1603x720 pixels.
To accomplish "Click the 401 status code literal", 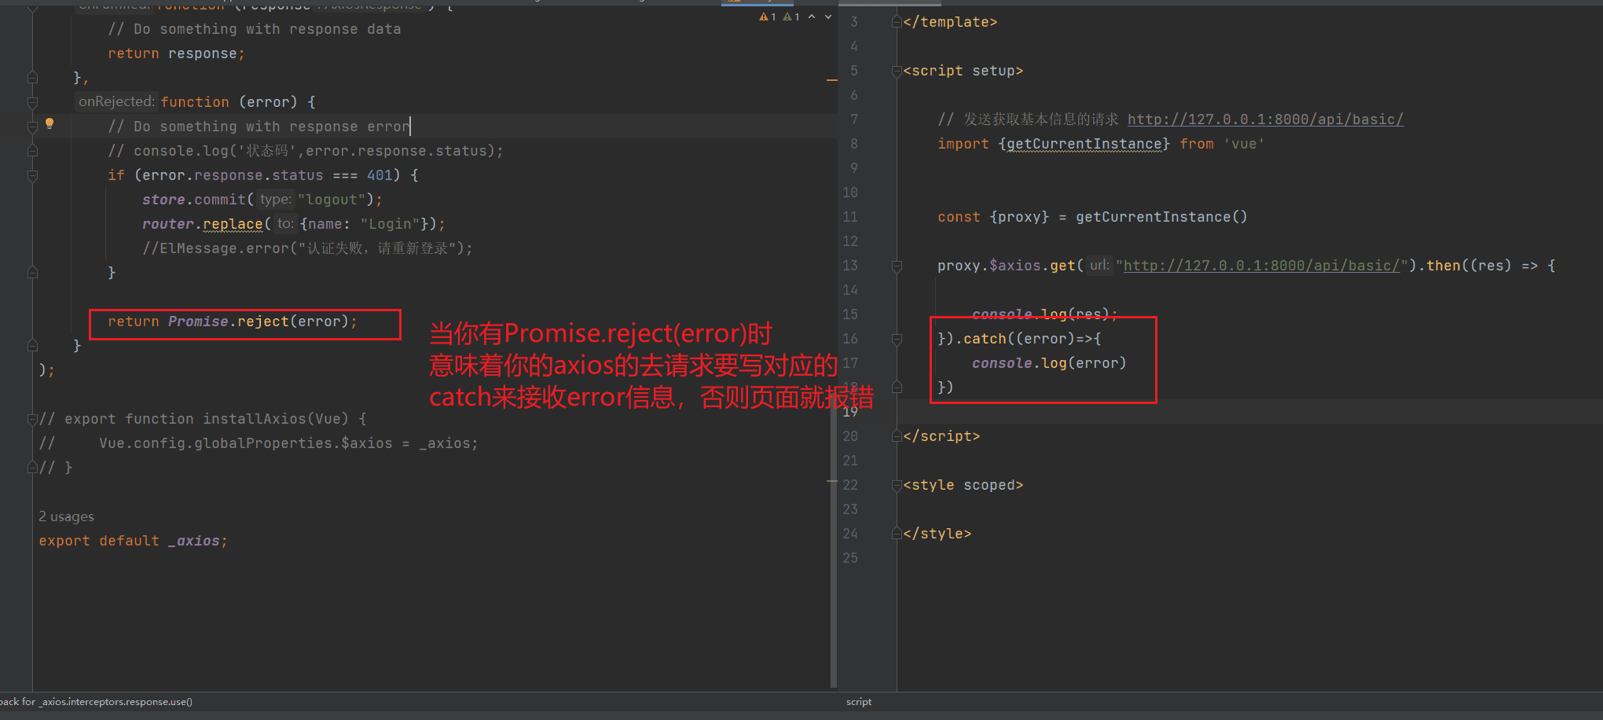I will (x=380, y=175).
